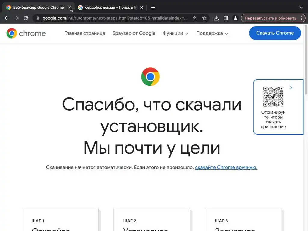Collapse the QR panel with chevron arrow
The height and width of the screenshot is (231, 308).
point(291,88)
